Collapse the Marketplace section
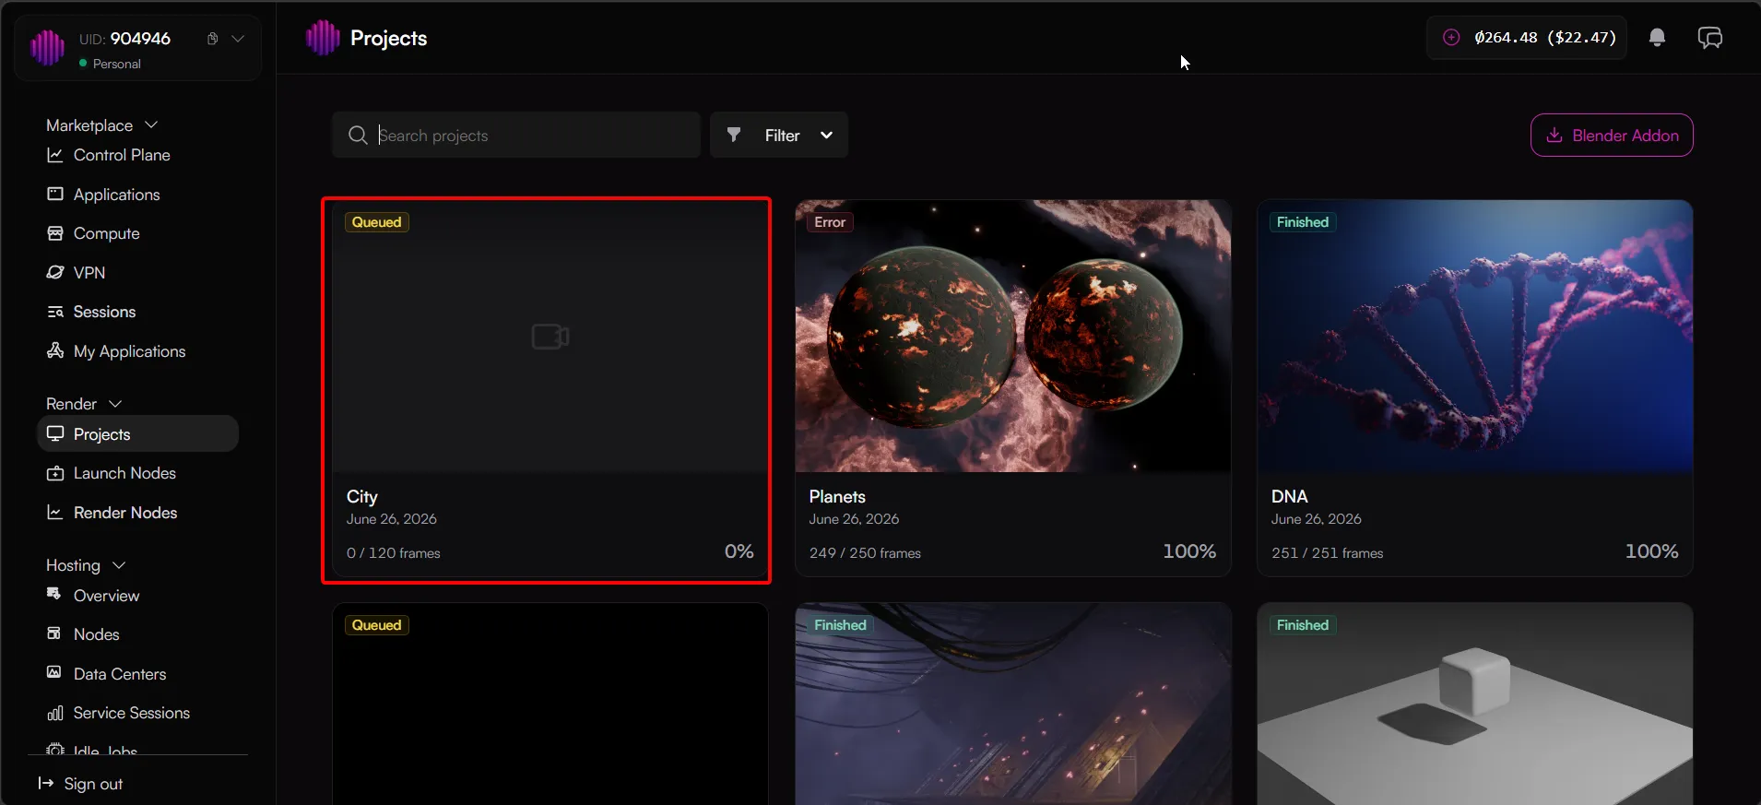The height and width of the screenshot is (805, 1761). (151, 124)
